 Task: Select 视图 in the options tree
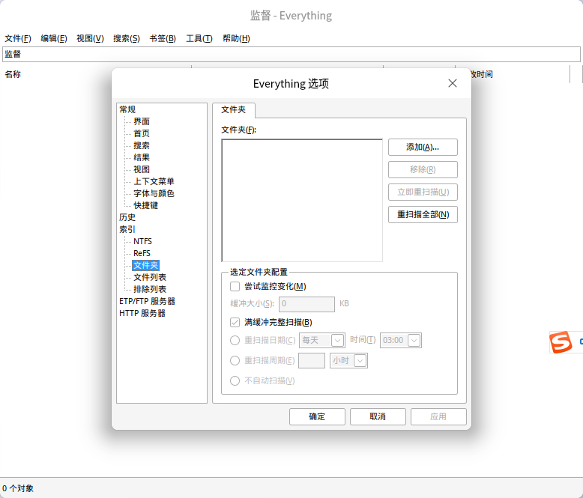[x=142, y=169]
